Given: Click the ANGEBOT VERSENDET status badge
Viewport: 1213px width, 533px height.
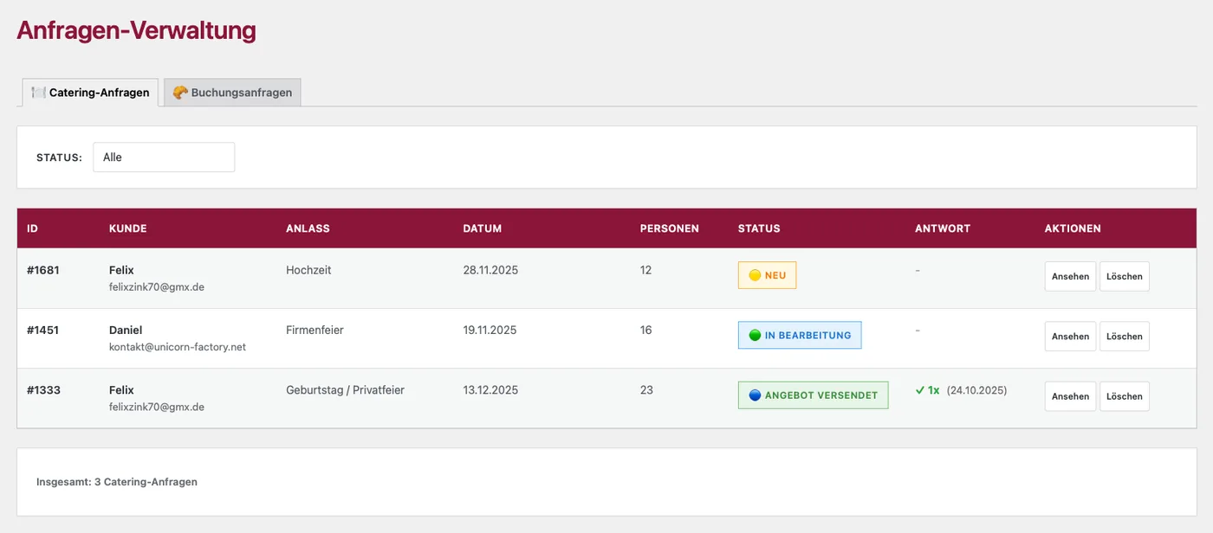Looking at the screenshot, I should [x=813, y=395].
